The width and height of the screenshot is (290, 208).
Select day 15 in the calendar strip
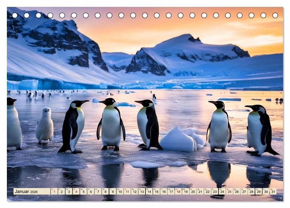(x=157, y=191)
